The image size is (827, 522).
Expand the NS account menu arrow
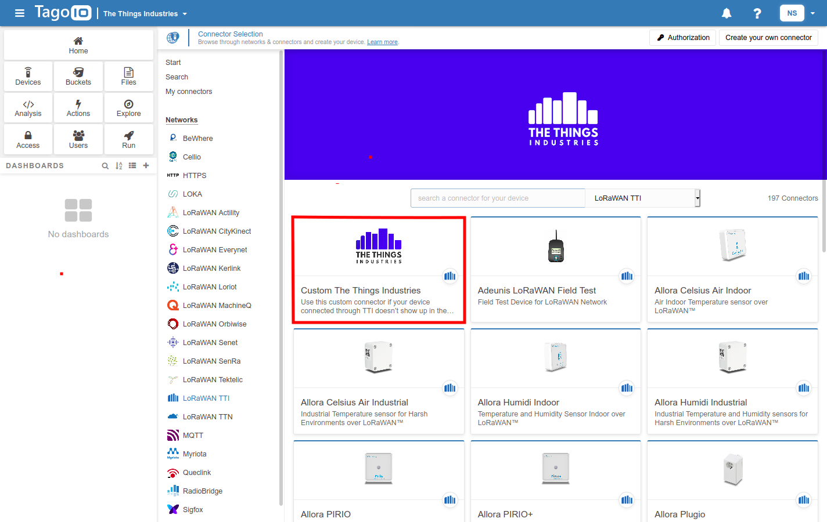(x=812, y=13)
